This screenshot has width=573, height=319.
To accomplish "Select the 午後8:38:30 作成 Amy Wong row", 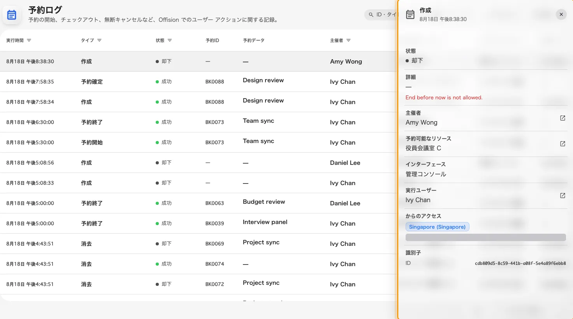I will [198, 62].
